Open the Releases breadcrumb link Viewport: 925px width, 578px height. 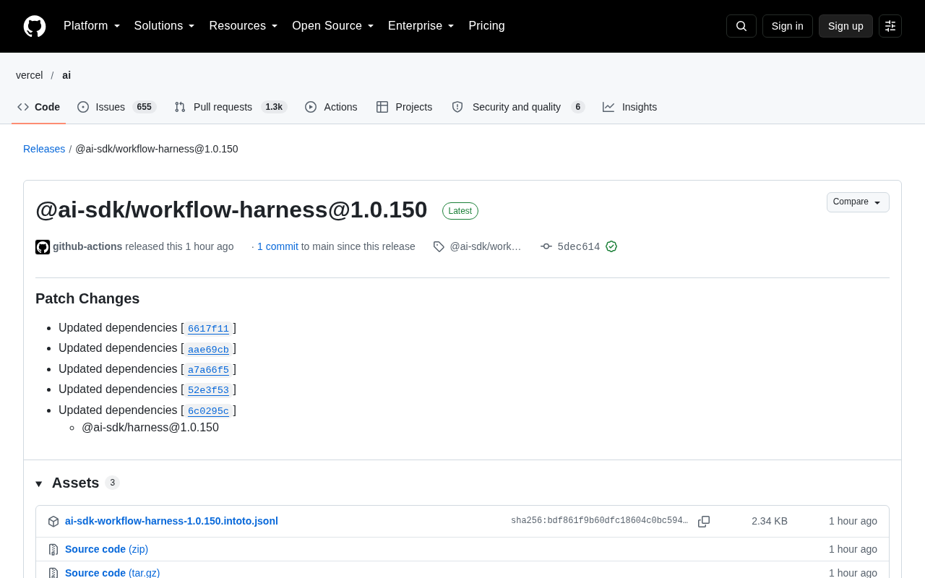(x=44, y=149)
